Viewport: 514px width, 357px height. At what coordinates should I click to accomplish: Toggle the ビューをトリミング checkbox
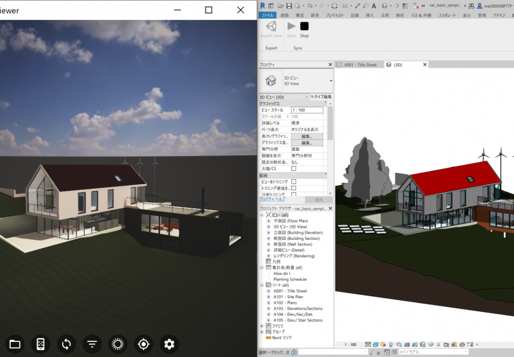point(294,182)
